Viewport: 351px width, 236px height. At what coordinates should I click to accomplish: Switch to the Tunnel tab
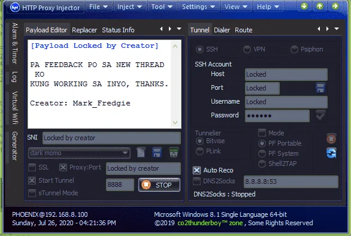199,30
